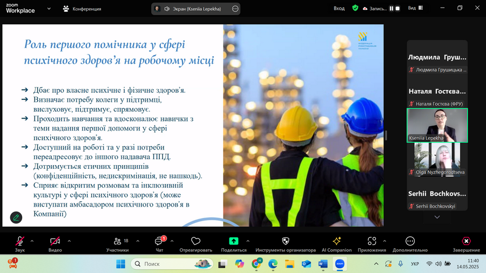Click the Дополнительно three-dots icon
Image resolution: width=486 pixels, height=273 pixels.
point(410,241)
